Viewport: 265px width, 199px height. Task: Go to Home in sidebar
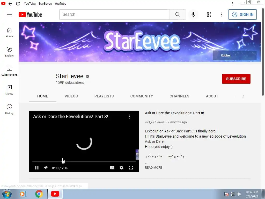click(x=9, y=33)
